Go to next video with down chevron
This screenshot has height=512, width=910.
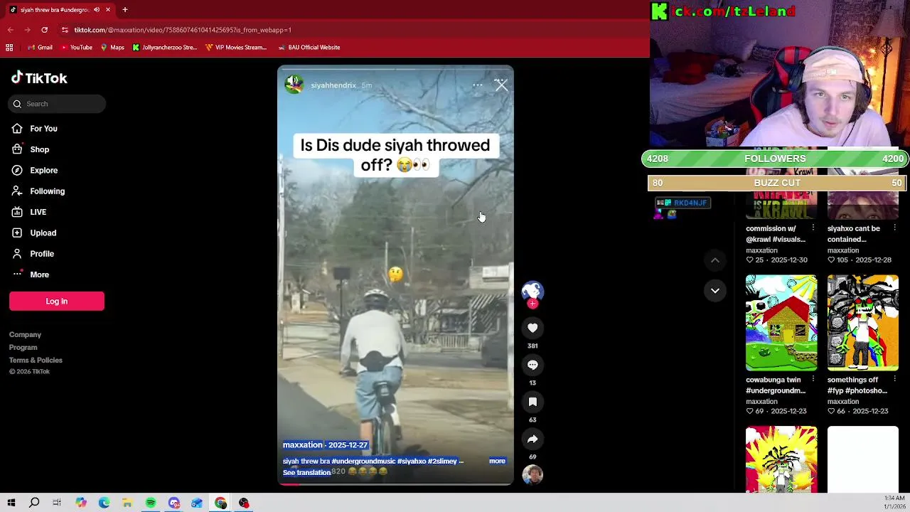[x=715, y=290]
